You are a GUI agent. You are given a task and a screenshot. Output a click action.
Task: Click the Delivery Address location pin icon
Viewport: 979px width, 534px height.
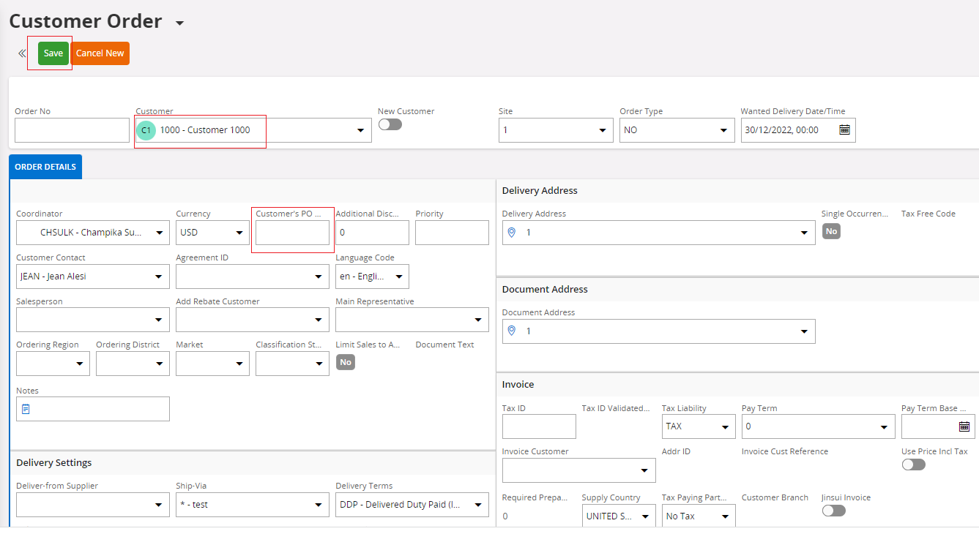512,233
